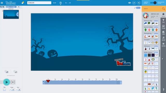This screenshot has height=93, width=166.
Task: Expand More for Spring Holidays
Action: point(156,27)
